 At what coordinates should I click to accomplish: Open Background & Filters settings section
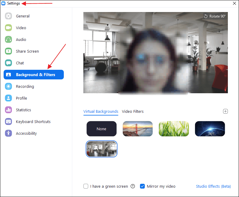click(x=34, y=75)
